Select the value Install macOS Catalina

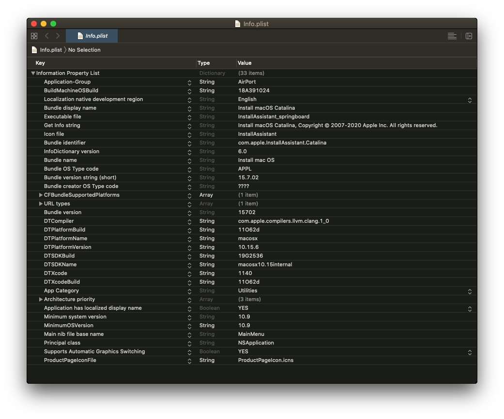[x=266, y=108]
